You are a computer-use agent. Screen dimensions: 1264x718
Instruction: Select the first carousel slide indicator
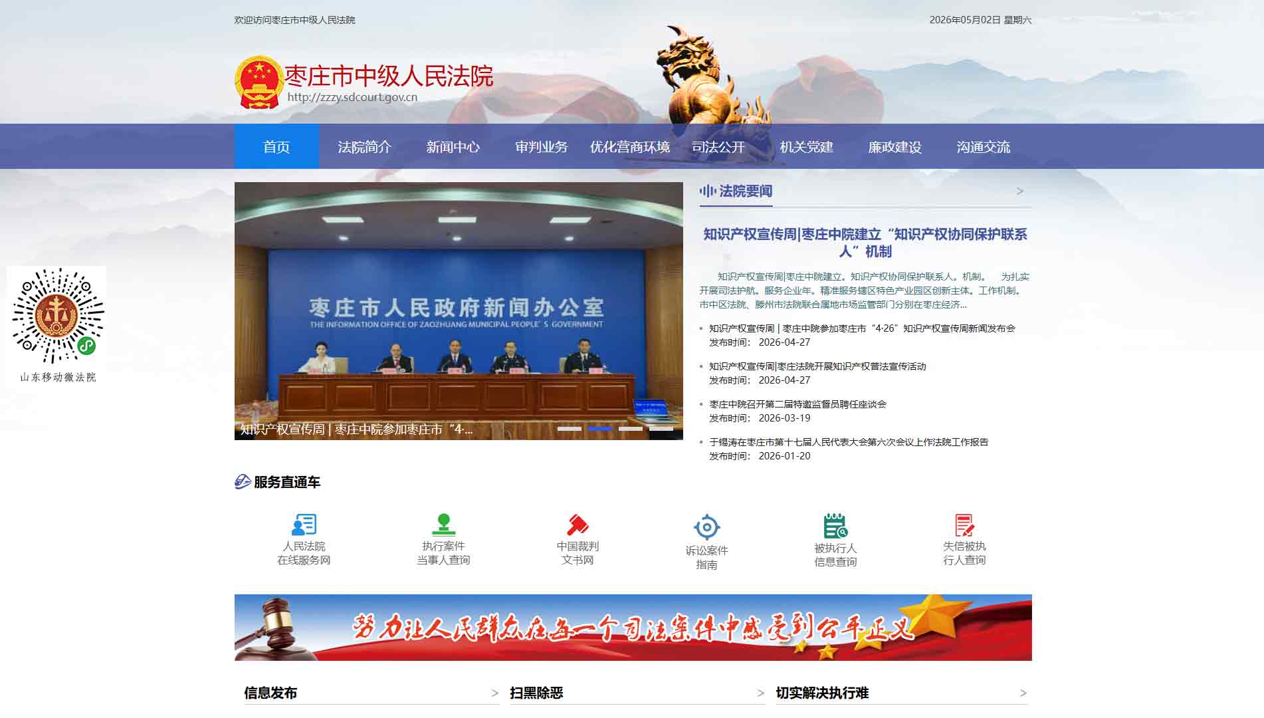click(570, 429)
